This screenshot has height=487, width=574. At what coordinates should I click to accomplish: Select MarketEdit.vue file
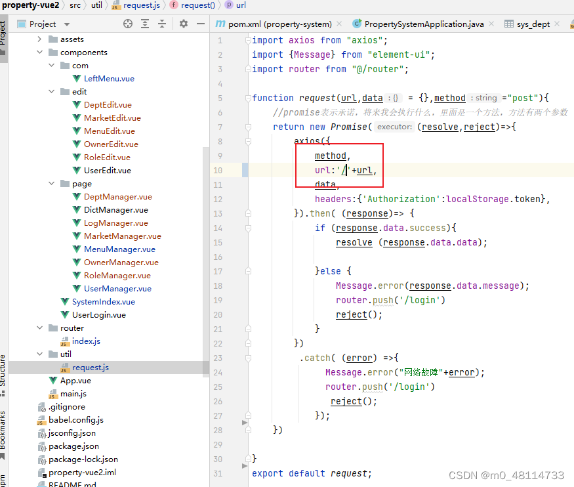[112, 118]
